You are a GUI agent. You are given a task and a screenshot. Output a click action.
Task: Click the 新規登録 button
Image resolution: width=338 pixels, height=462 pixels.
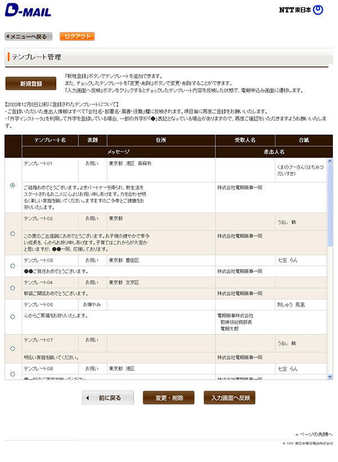pyautogui.click(x=31, y=84)
